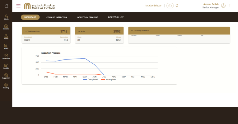Select the Inspection sidebar icon
Screen dimensions: 238x124
pos(6,56)
